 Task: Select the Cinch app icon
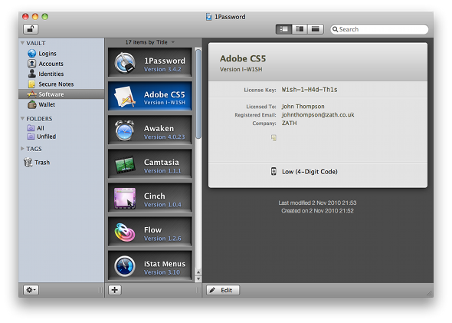[125, 198]
